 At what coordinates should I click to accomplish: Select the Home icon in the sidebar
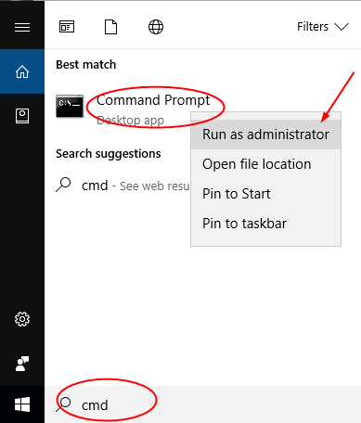coord(22,71)
